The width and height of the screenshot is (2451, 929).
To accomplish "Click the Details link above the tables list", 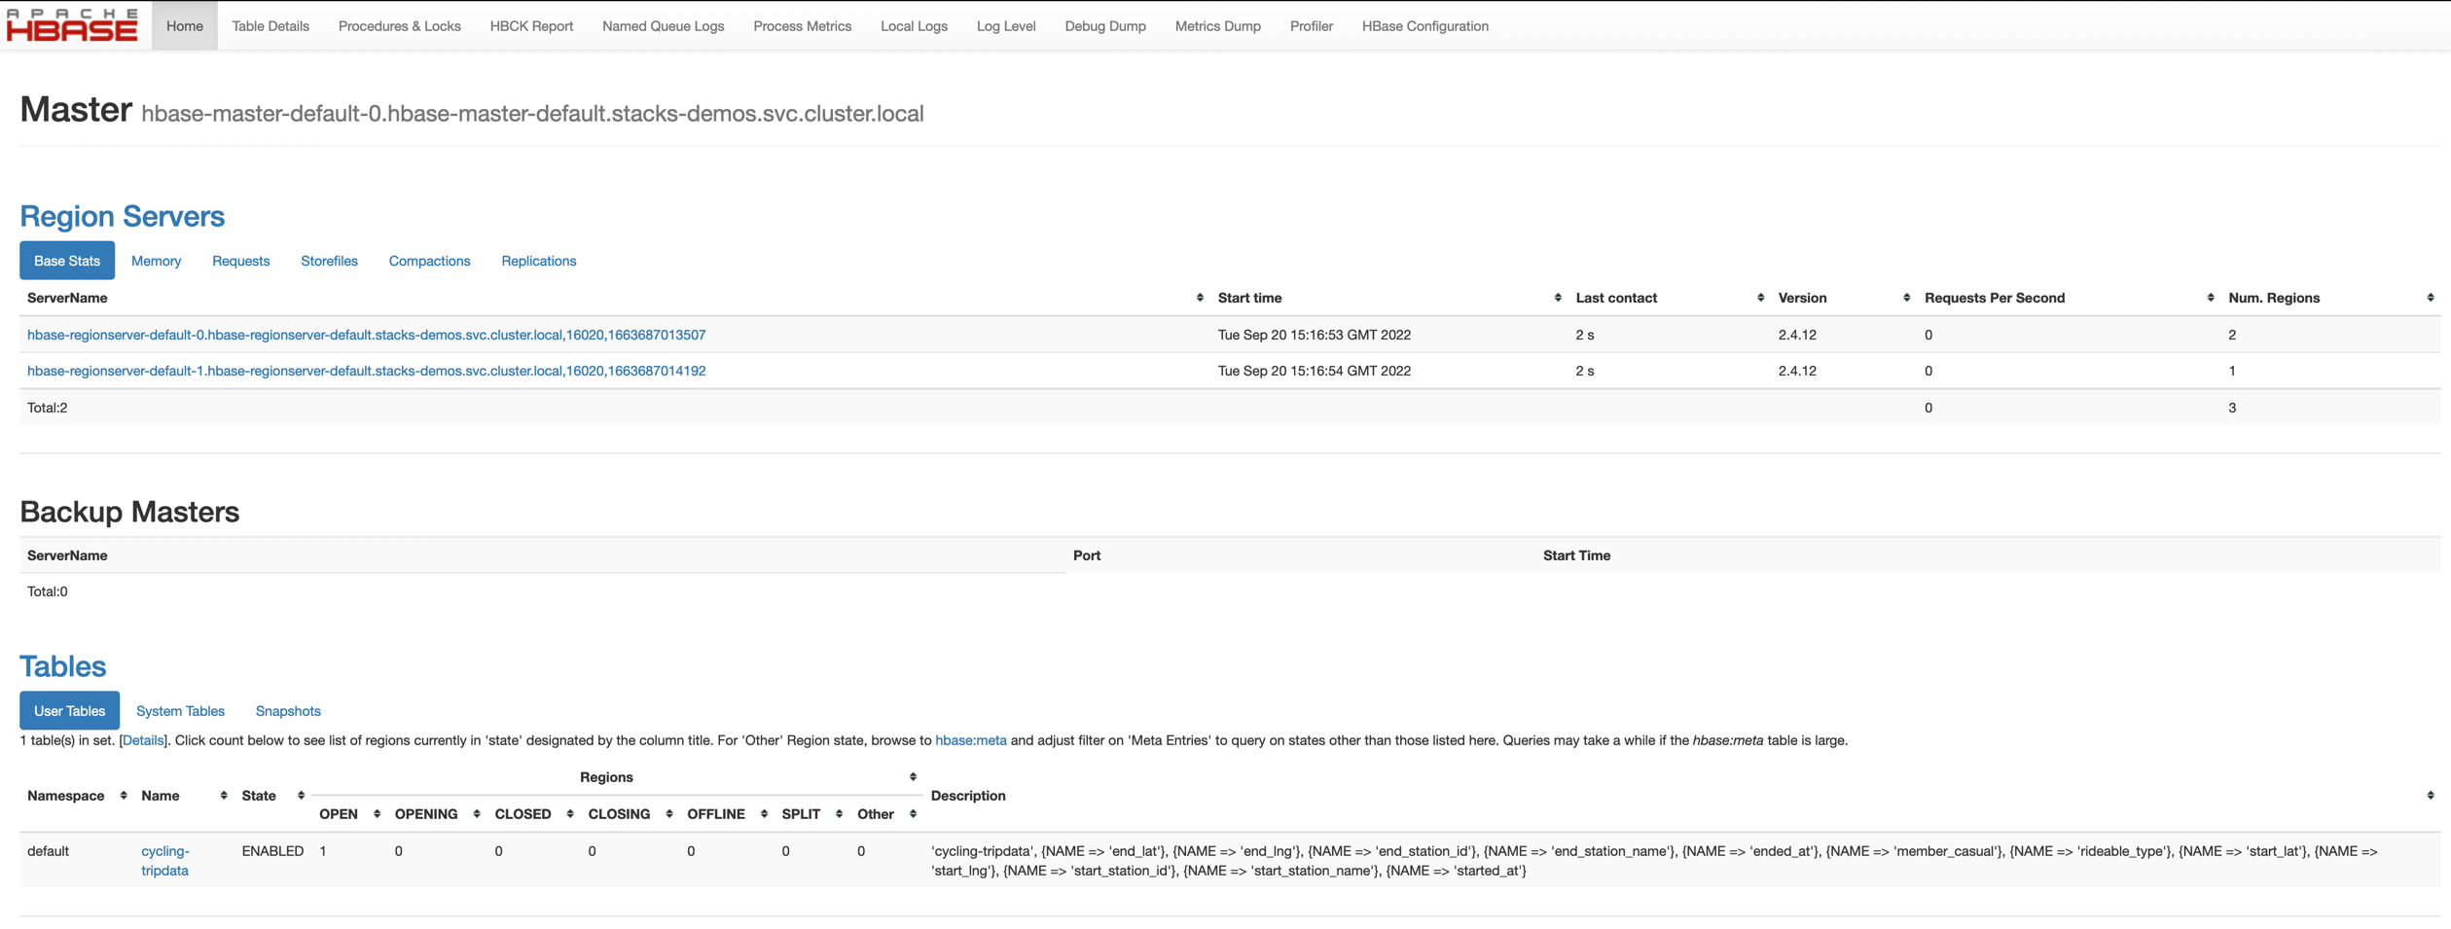I will click(143, 739).
